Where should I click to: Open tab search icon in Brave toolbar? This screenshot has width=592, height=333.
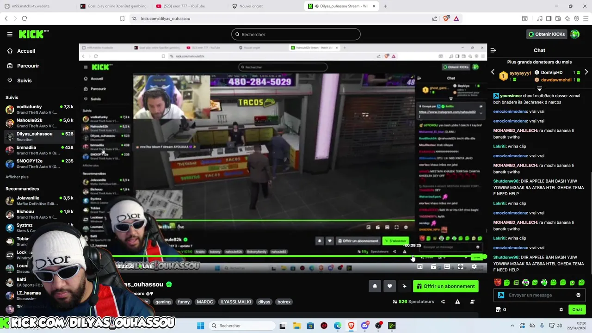coord(524,18)
